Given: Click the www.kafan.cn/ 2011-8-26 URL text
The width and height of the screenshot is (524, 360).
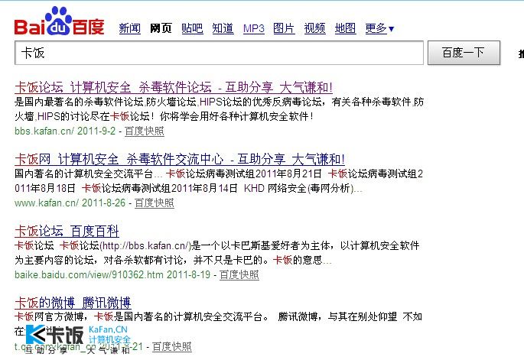Looking at the screenshot, I should [70, 203].
